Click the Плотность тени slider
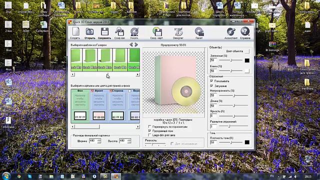This screenshot has height=180, width=320. (230, 142)
